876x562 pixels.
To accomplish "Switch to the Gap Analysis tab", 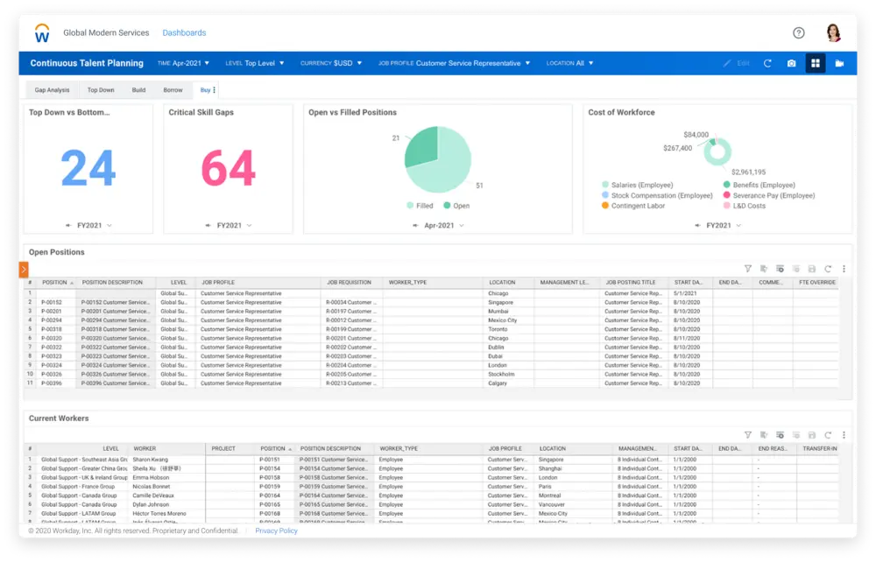I will [x=52, y=89].
